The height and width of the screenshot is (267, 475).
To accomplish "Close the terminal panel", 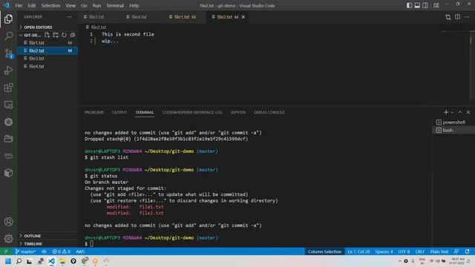I will point(468,112).
